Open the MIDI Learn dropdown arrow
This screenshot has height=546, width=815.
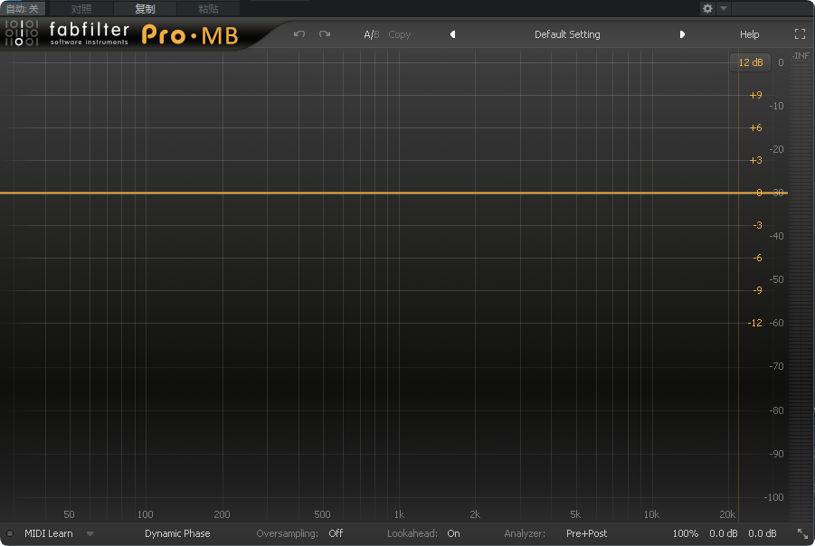pos(90,533)
